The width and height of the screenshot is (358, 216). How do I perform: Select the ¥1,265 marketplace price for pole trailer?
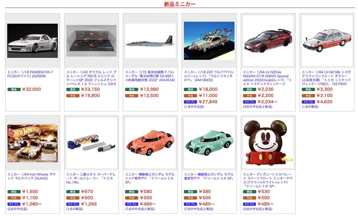tap(89, 204)
